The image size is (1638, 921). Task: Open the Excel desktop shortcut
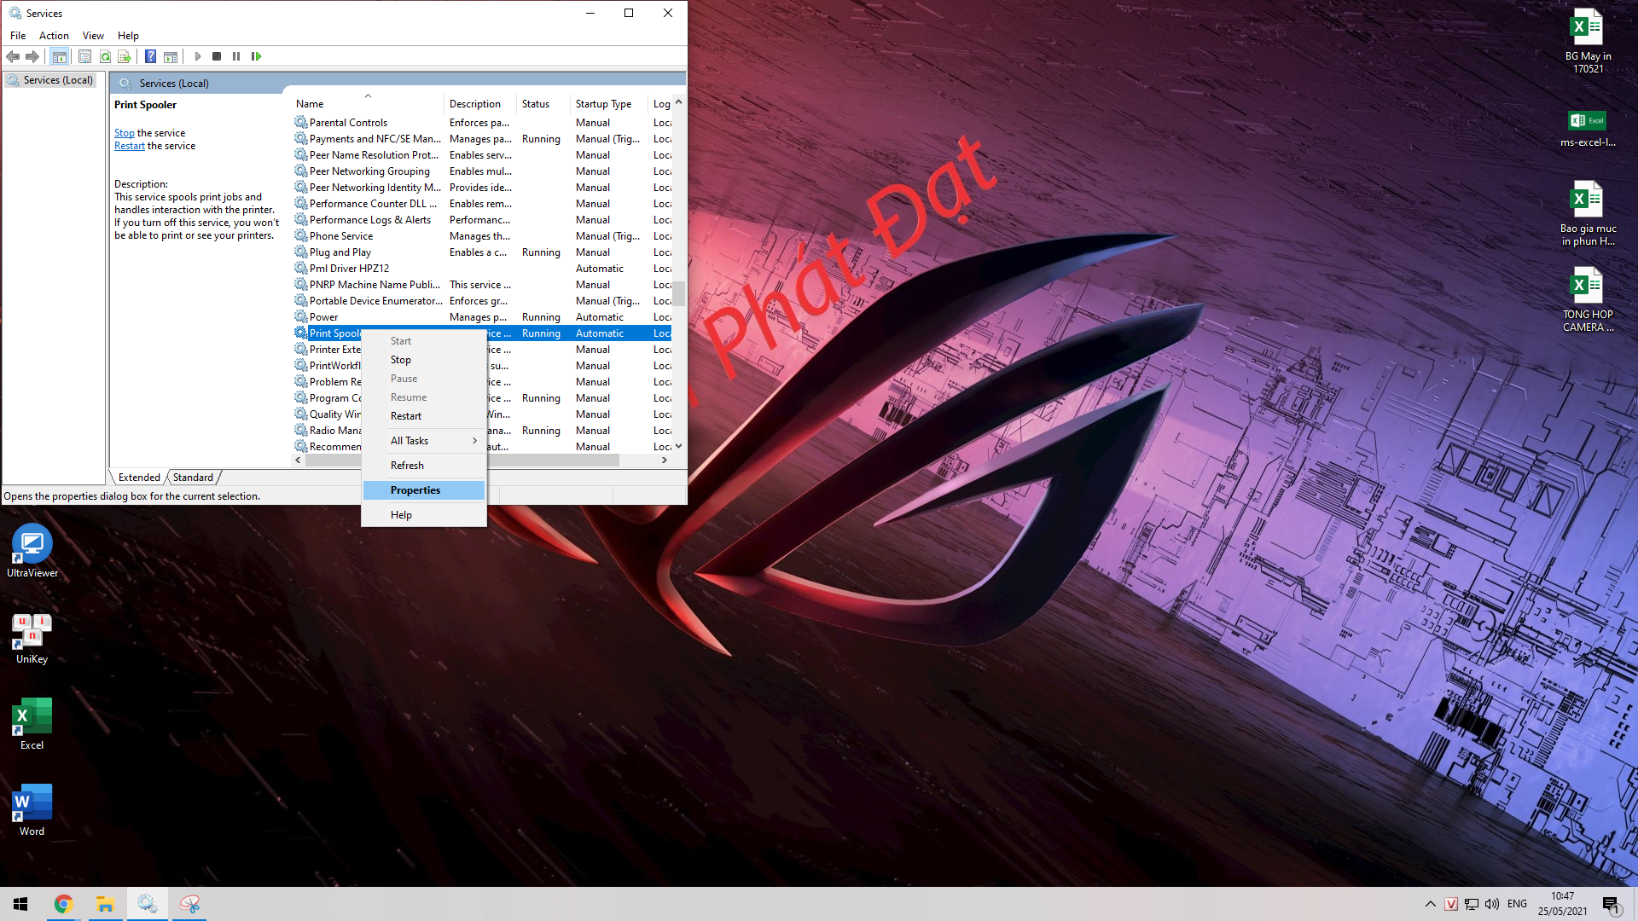(x=32, y=725)
